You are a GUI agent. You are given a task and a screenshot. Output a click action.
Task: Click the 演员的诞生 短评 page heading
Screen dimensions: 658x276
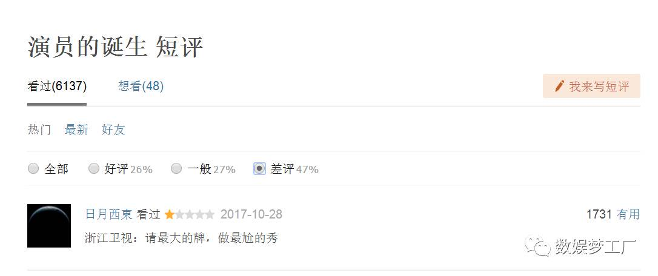(x=115, y=47)
